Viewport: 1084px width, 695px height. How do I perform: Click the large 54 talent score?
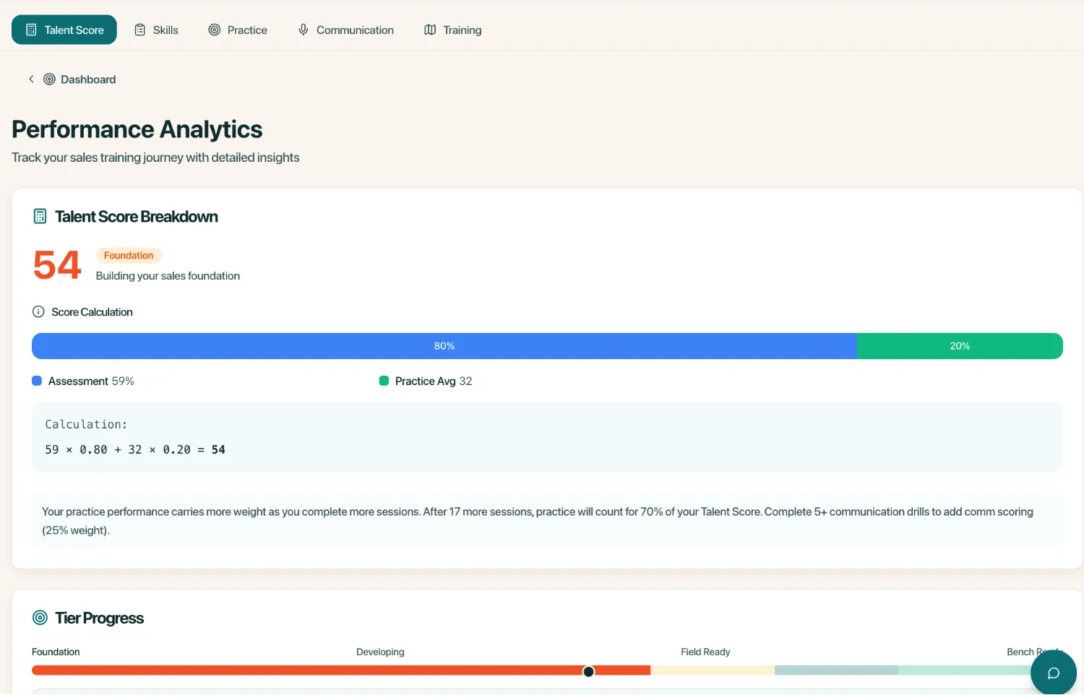[57, 265]
